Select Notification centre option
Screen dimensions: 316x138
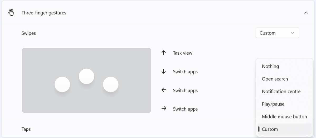point(285,91)
